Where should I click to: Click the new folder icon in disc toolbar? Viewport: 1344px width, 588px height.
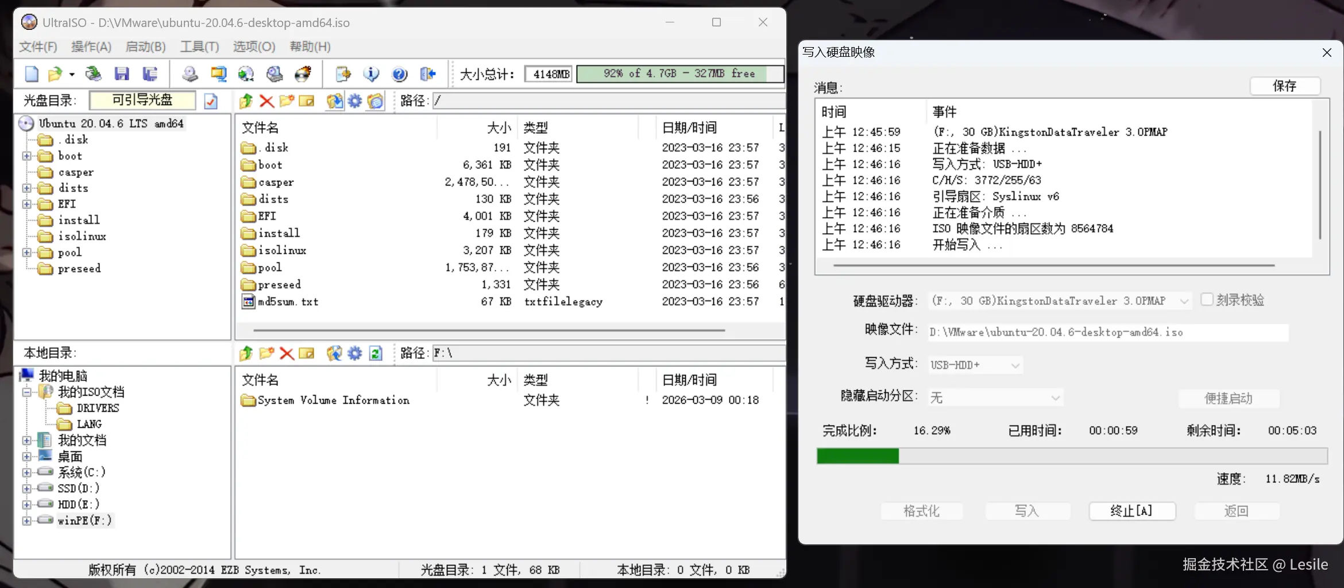coord(287,101)
